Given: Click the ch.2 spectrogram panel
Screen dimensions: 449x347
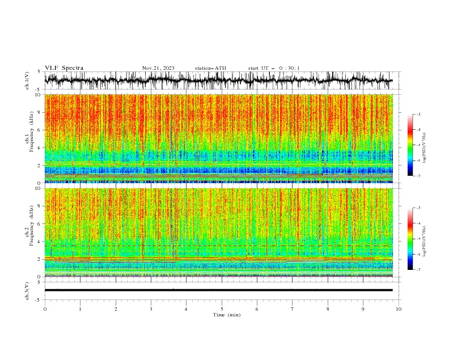Looking at the screenshot, I should pyautogui.click(x=218, y=232).
